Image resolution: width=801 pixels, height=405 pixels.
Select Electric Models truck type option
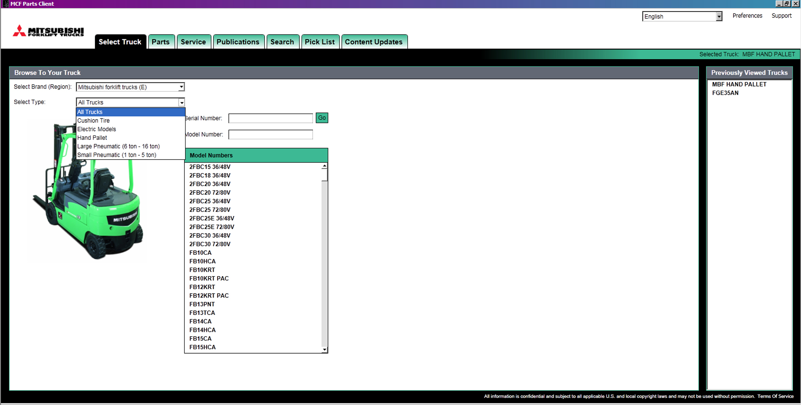(x=97, y=129)
